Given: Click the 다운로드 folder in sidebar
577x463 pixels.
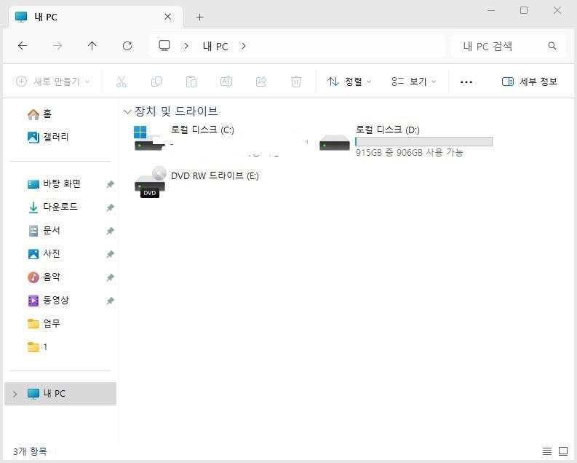Looking at the screenshot, I should (60, 207).
